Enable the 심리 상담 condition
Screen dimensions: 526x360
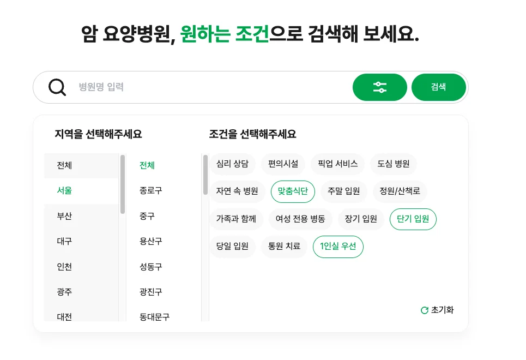coord(234,164)
